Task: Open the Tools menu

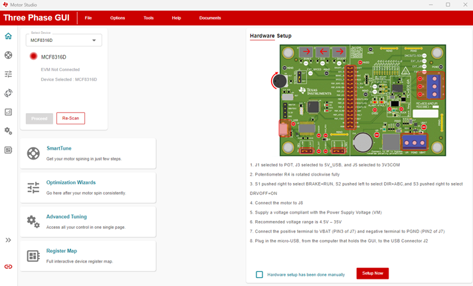Action: coord(148,18)
